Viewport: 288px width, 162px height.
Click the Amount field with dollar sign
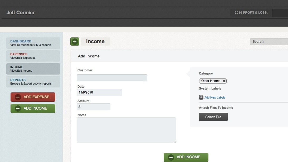(94, 107)
